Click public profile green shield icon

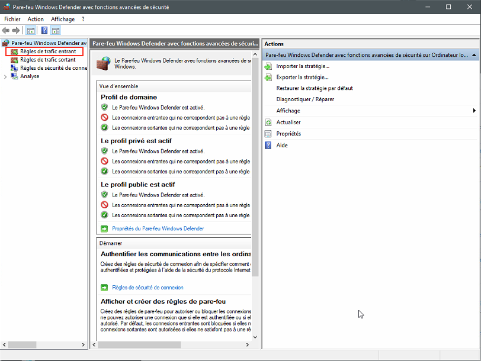coord(105,195)
